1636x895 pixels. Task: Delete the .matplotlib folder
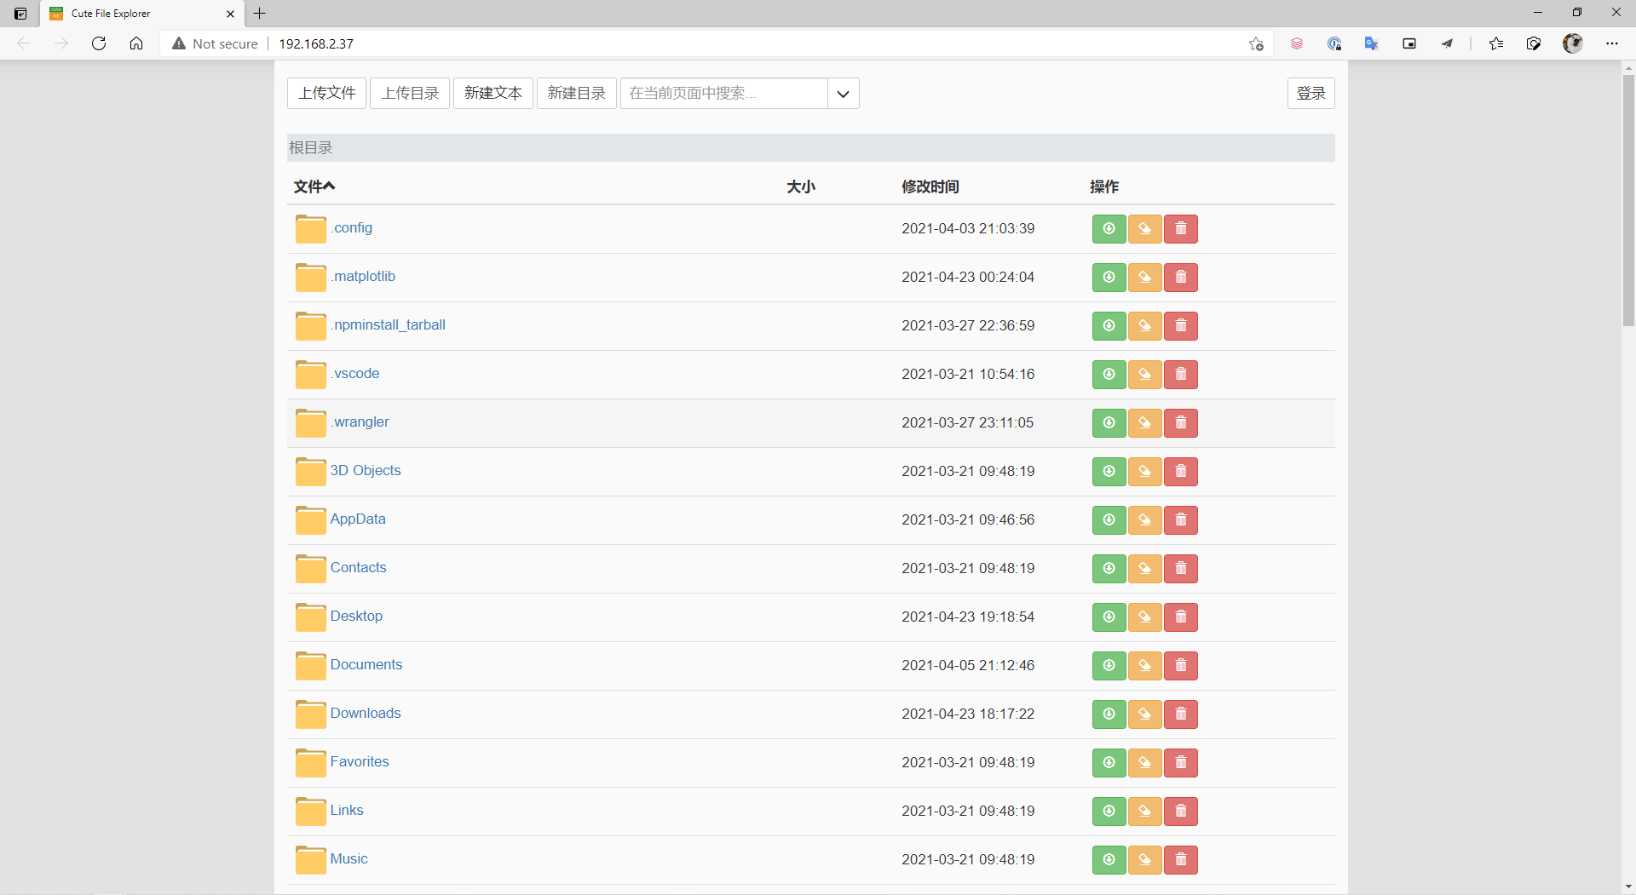pyautogui.click(x=1180, y=277)
